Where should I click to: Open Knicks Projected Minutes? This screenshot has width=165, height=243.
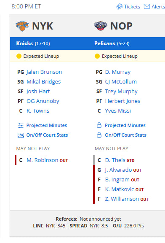point(47,125)
